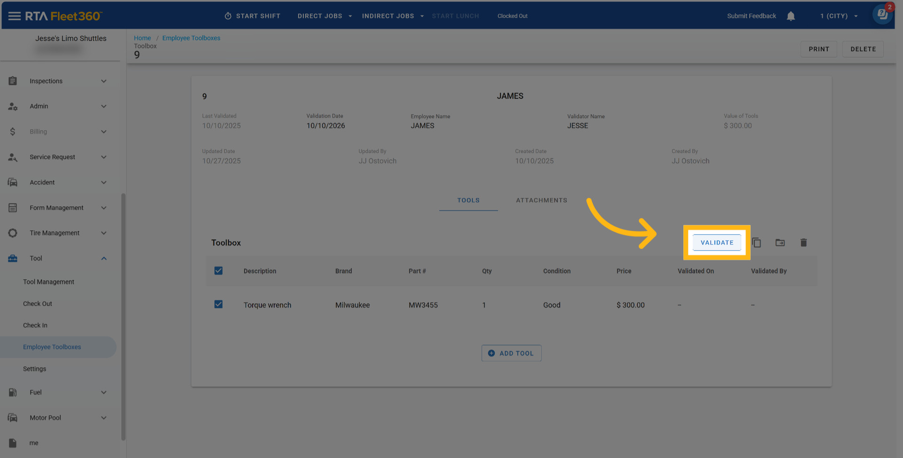Click the notifications bell icon
The width and height of the screenshot is (903, 458).
(x=791, y=16)
